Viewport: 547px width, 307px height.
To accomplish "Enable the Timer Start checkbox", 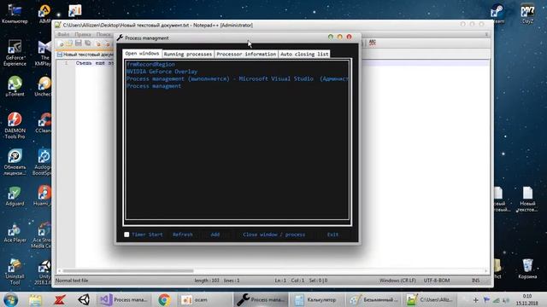I will click(126, 235).
